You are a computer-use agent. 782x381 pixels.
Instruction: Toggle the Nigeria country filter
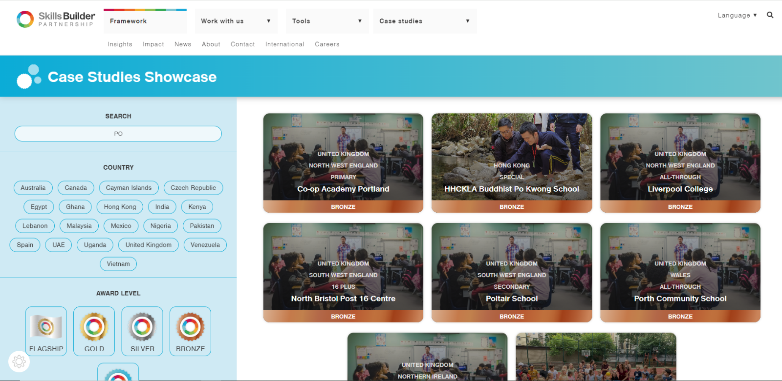point(161,226)
